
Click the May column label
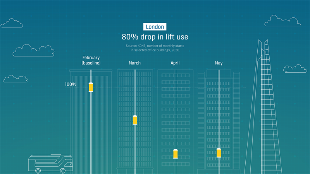coord(219,63)
